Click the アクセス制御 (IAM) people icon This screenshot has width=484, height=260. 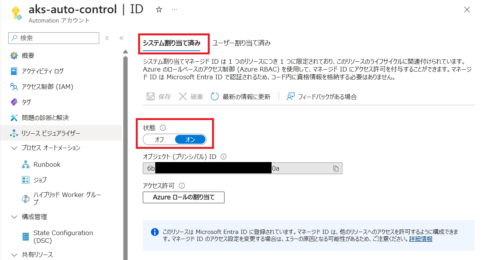tap(14, 87)
